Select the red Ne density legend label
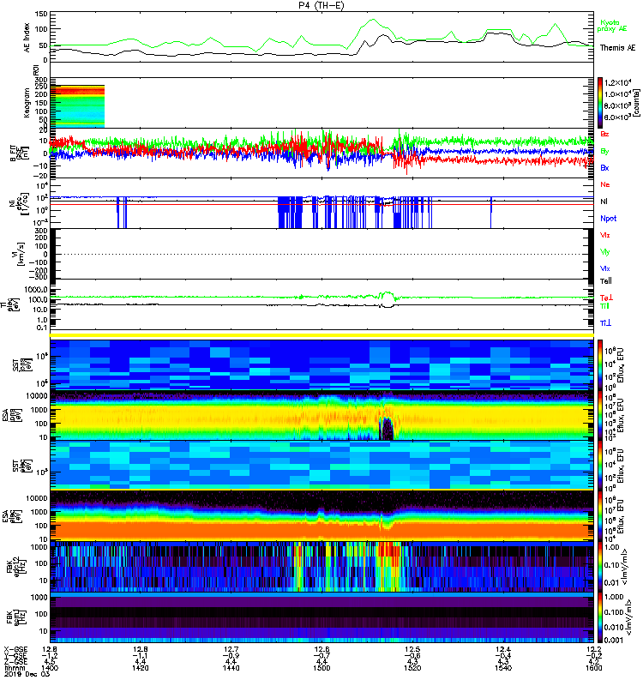The image size is (643, 686). [x=605, y=184]
